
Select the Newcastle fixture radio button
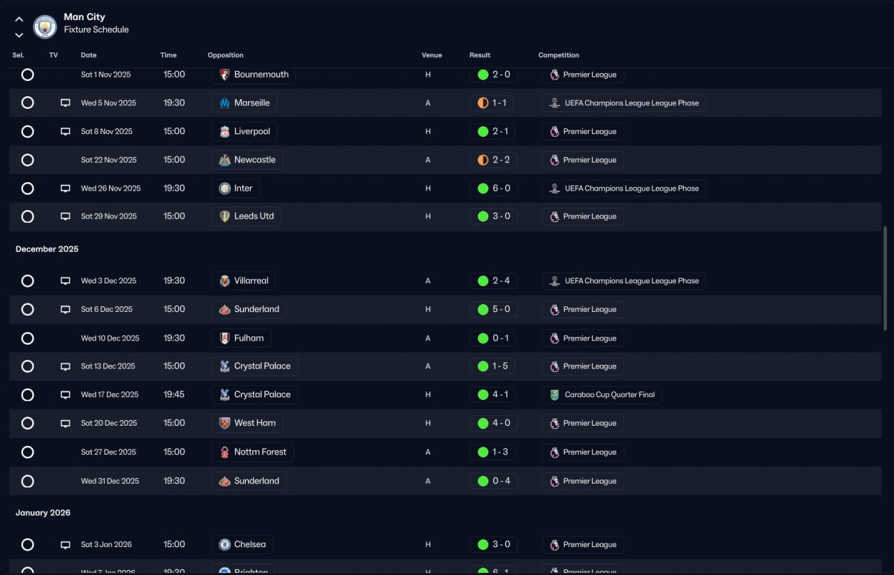point(27,160)
